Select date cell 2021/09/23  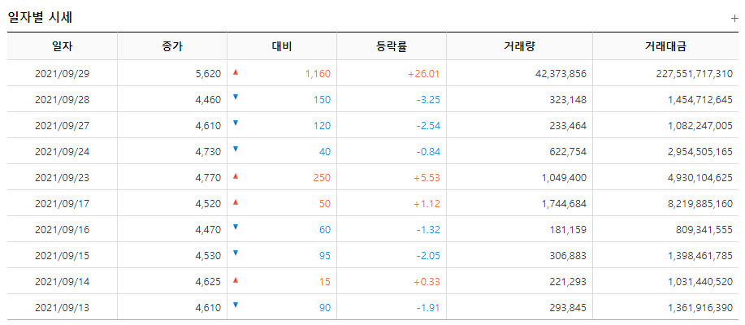click(63, 178)
